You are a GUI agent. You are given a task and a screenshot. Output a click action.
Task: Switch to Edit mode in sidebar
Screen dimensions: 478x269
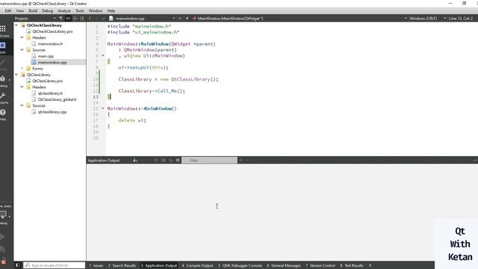3,47
